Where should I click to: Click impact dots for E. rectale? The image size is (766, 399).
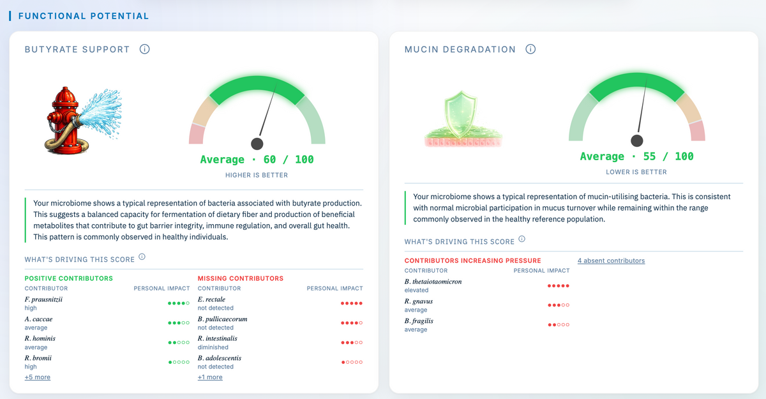352,303
